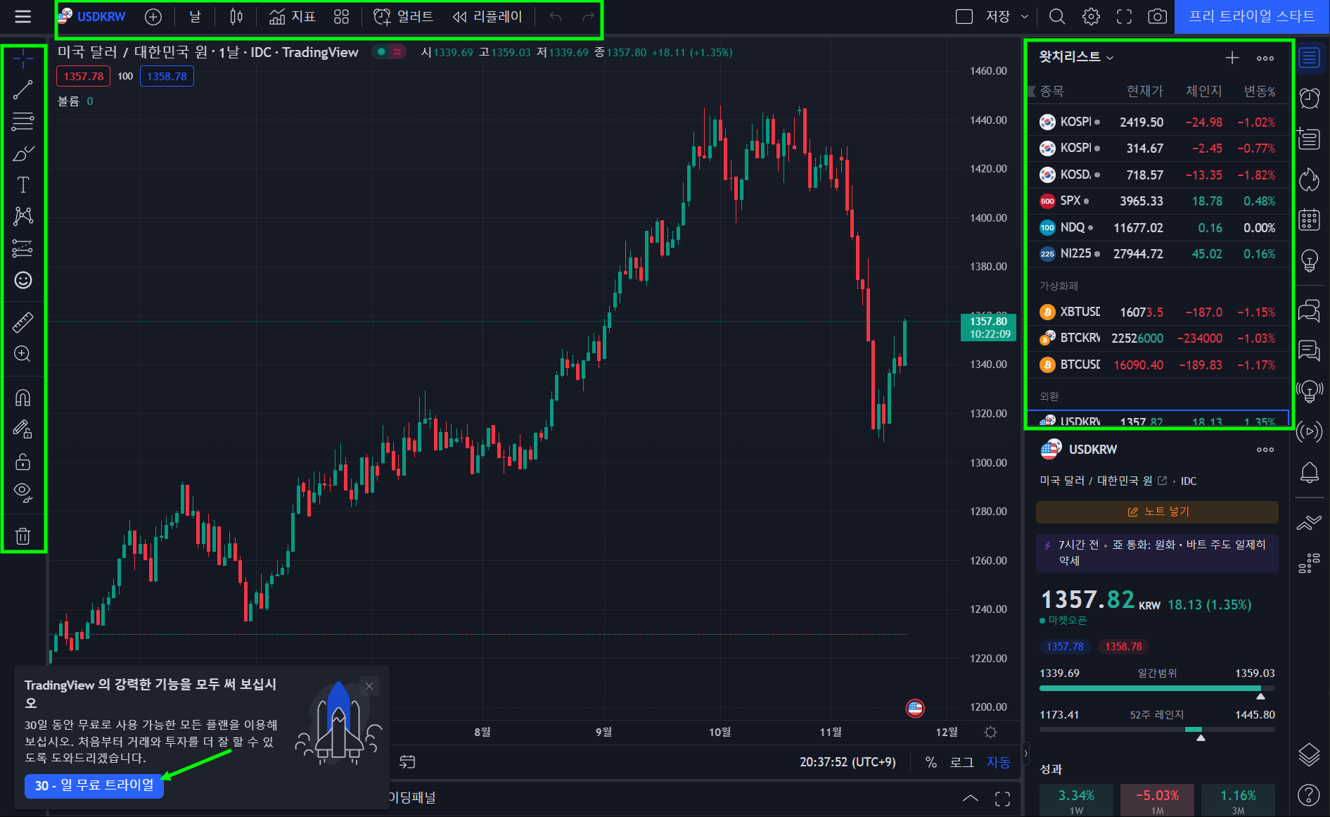The image size is (1330, 817).
Task: Click the 노트 넣기 add note button
Action: [x=1157, y=512]
